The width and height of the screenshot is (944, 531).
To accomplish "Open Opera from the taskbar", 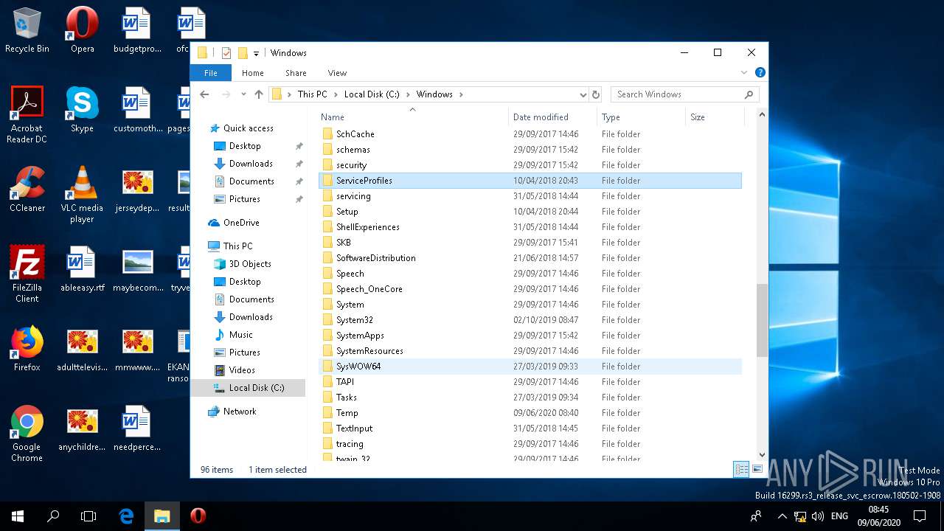I will pos(198,516).
